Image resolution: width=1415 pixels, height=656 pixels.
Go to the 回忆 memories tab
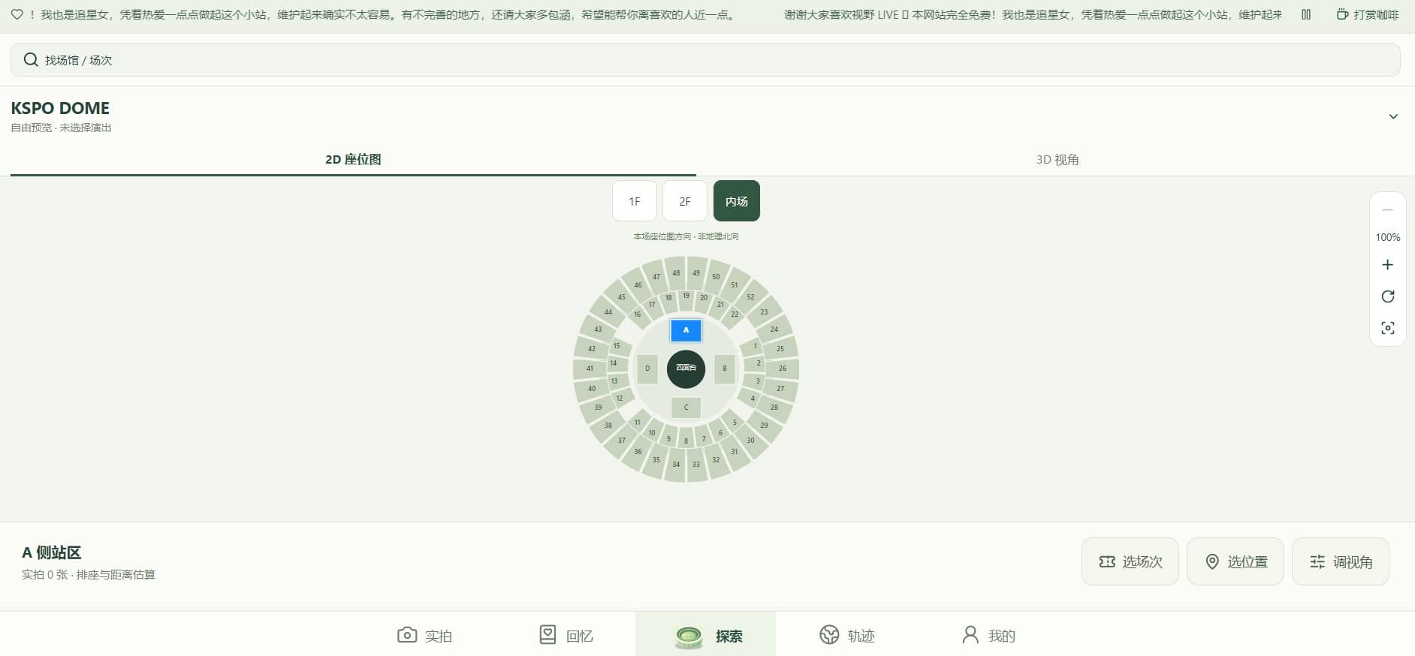pos(566,636)
